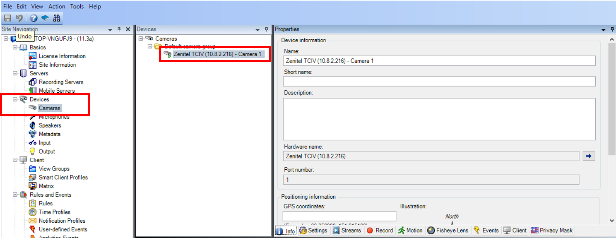The height and width of the screenshot is (238, 616).
Task: Select Cameras in Site Navigation tree
Action: tap(50, 108)
